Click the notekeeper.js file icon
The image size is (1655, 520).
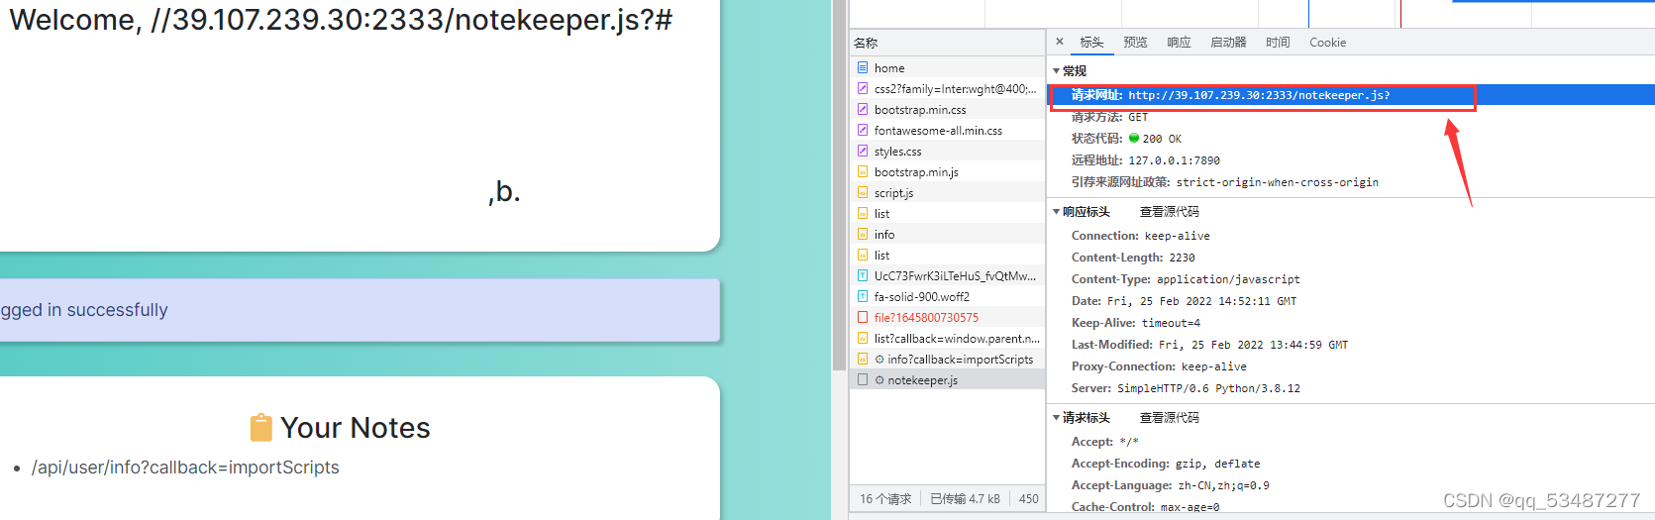pyautogui.click(x=863, y=379)
